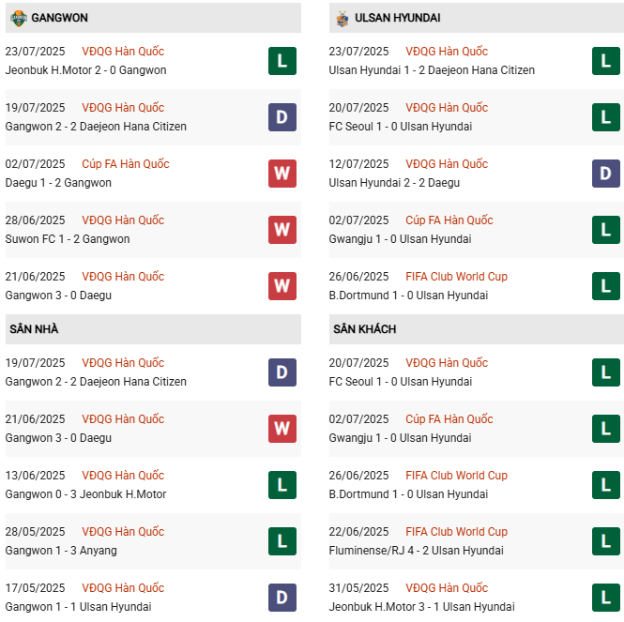Select the SÂN KHÁCH section header
This screenshot has width=624, height=622.
tap(364, 329)
